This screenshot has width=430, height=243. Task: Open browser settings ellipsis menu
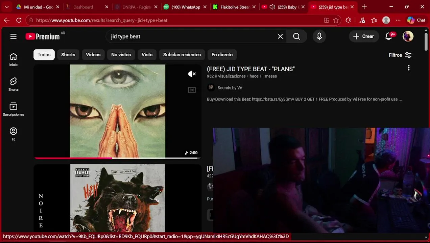[398, 20]
